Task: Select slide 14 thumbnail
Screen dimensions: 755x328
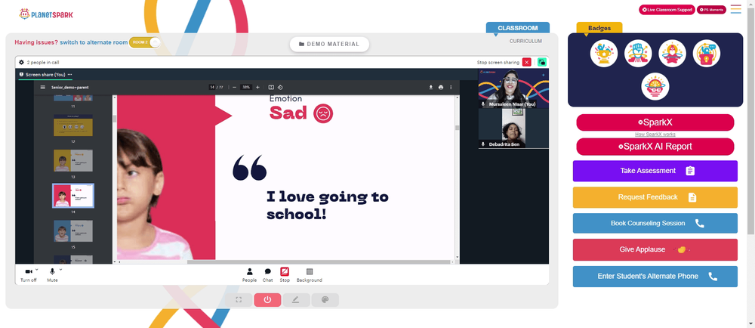Action: pos(73,196)
